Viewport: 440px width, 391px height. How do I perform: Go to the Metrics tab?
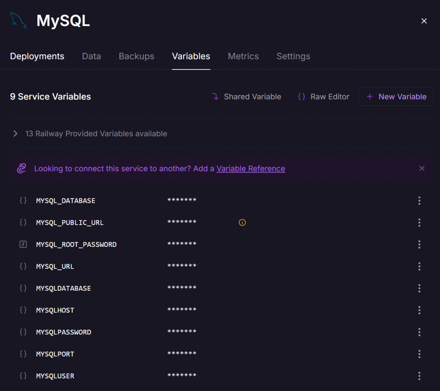point(243,56)
